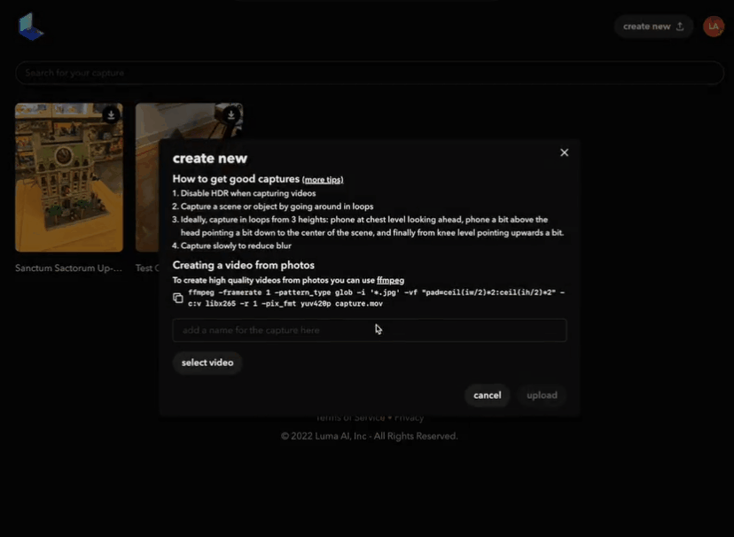
Task: Download the Test capture via its icon
Action: tap(230, 114)
